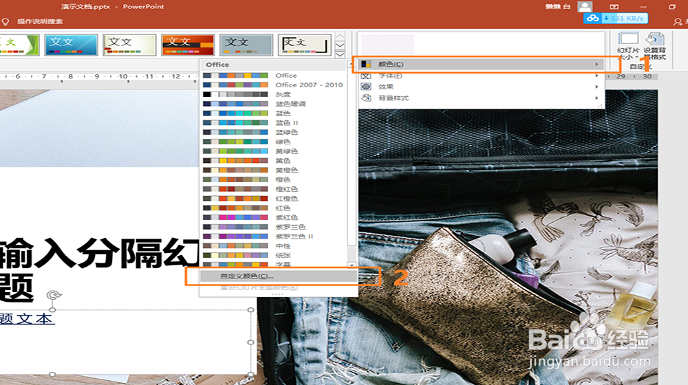Image resolution: width=688 pixels, height=385 pixels.
Task: Apply the 黄橙色 color scheme
Action: 275,170
